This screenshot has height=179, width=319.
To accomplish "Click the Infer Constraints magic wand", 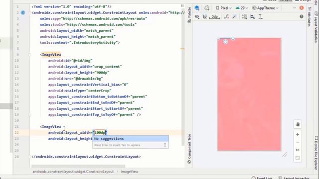I will click(x=234, y=16).
